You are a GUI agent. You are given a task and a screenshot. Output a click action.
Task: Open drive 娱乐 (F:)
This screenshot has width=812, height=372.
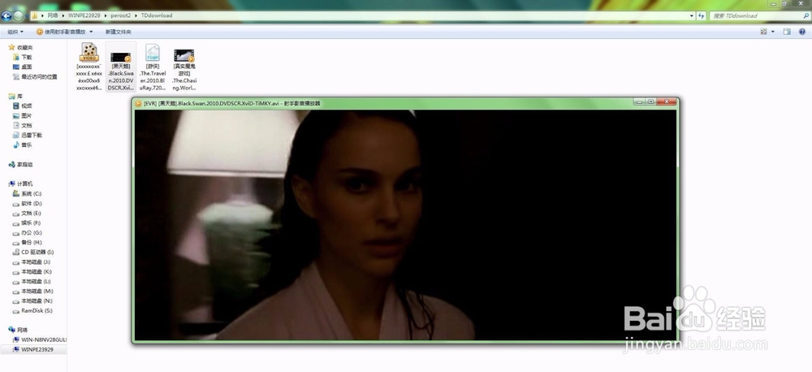pos(27,223)
